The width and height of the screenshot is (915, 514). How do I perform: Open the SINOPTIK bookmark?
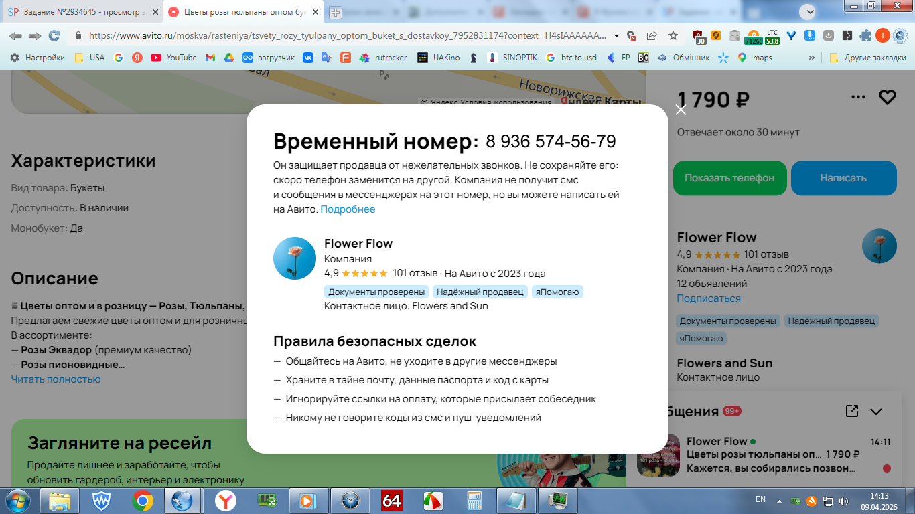(x=512, y=58)
